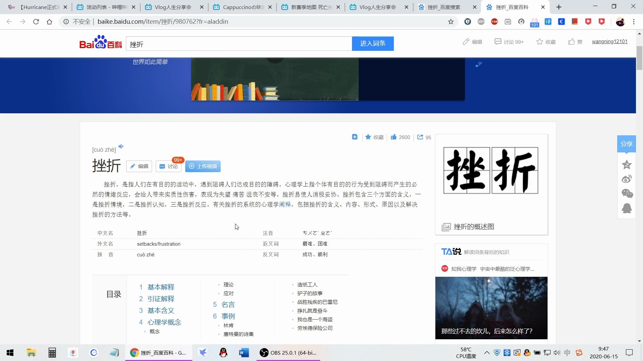Click the Baike search input field
Screen dimensions: 643x361
click(x=239, y=44)
